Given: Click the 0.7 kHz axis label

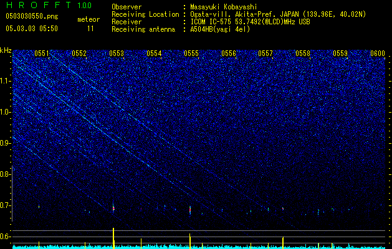Looking at the screenshot, I should [6, 205].
